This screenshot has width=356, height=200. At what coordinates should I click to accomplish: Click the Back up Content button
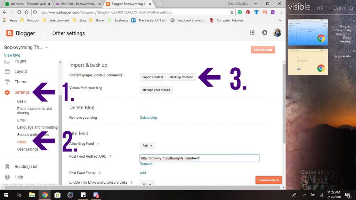click(181, 77)
